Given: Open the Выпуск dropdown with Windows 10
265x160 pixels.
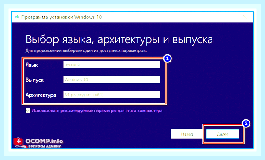Looking at the screenshot, I should tap(112, 80).
